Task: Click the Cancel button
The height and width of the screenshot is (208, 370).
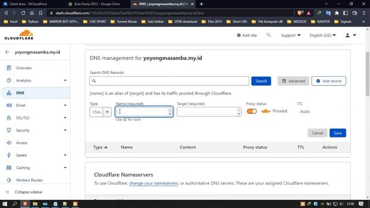Action: tap(317, 133)
